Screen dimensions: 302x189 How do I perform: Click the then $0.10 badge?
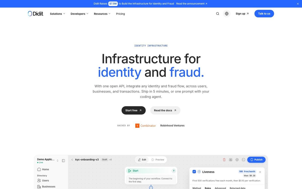(x=249, y=176)
